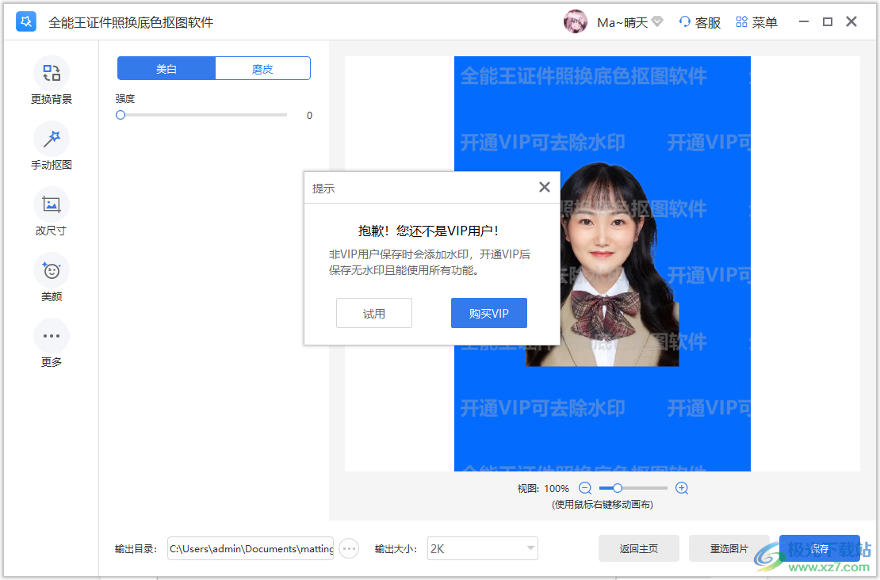
Task: Zoom in the view with plus icon
Action: pyautogui.click(x=682, y=488)
